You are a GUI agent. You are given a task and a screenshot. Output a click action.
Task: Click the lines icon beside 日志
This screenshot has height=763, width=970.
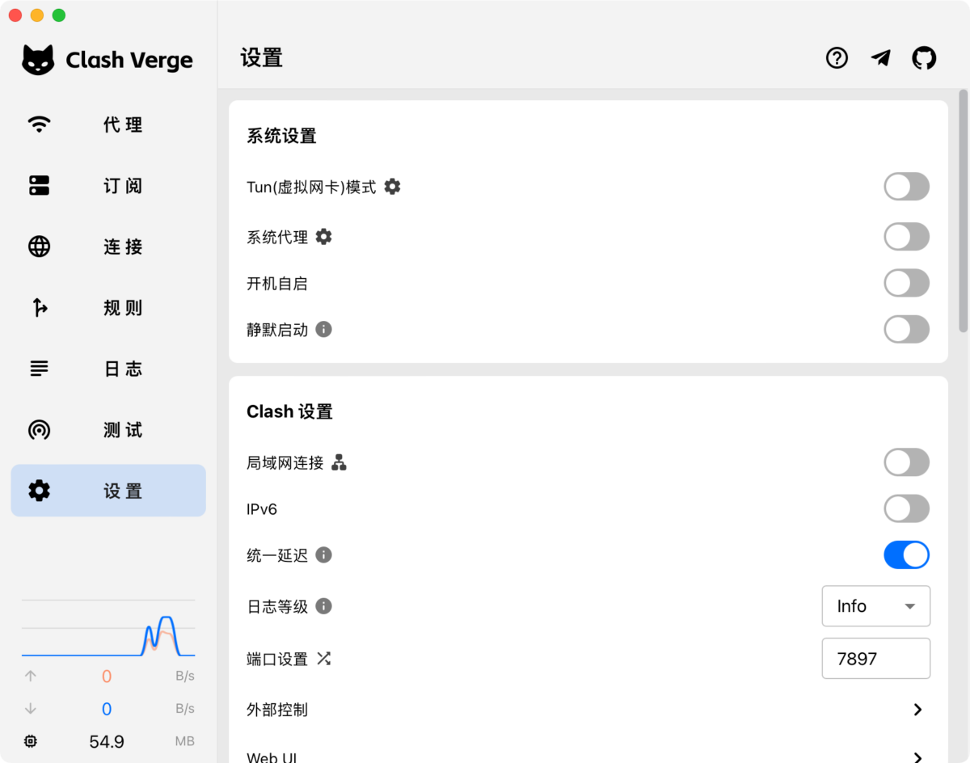[x=39, y=369]
